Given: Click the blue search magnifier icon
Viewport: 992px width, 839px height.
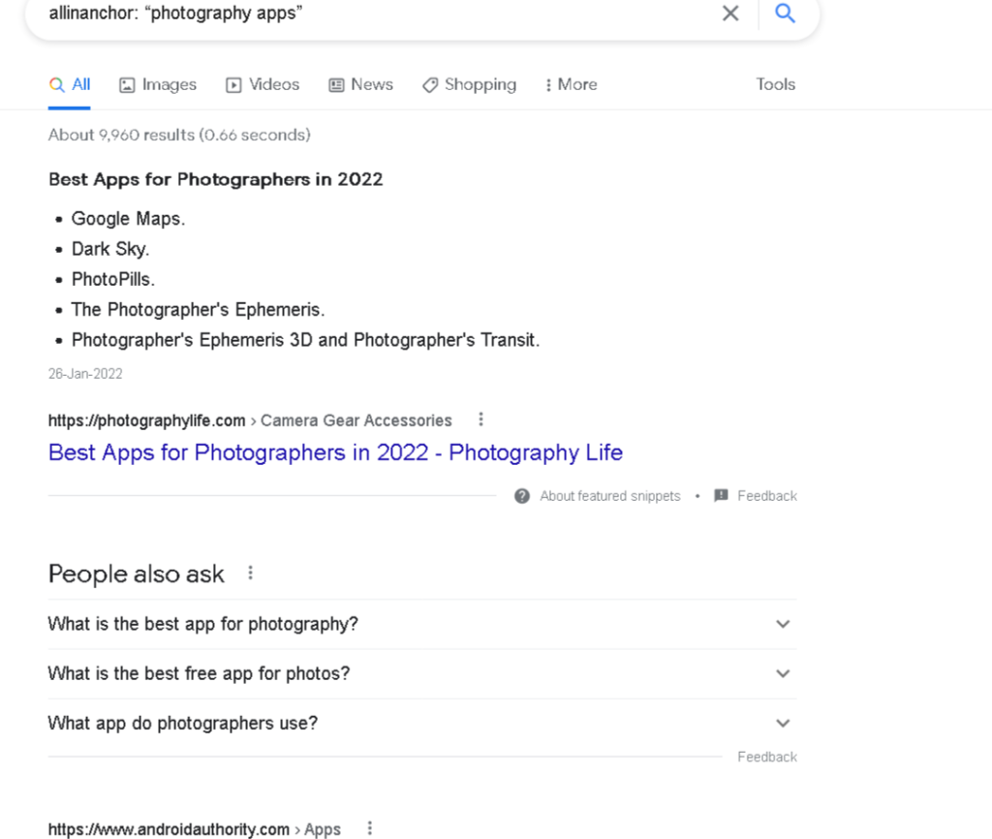Looking at the screenshot, I should [785, 14].
